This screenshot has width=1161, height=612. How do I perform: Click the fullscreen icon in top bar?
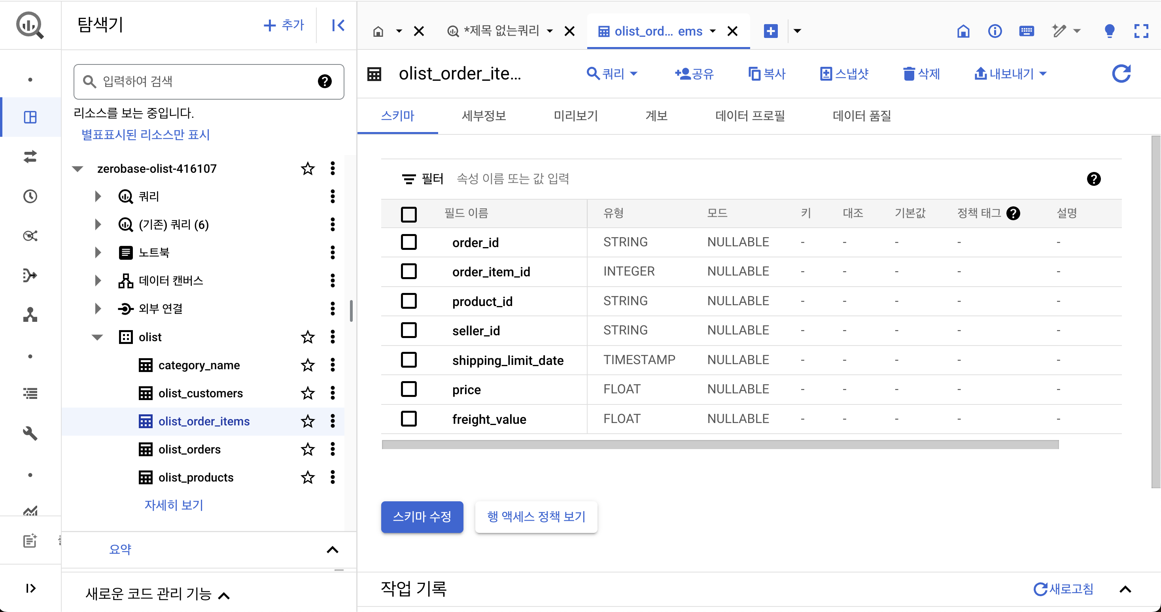(1141, 31)
